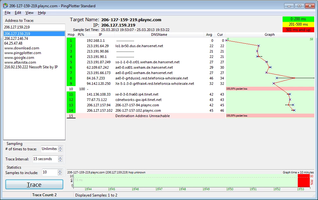Open the Help menu

42,13
